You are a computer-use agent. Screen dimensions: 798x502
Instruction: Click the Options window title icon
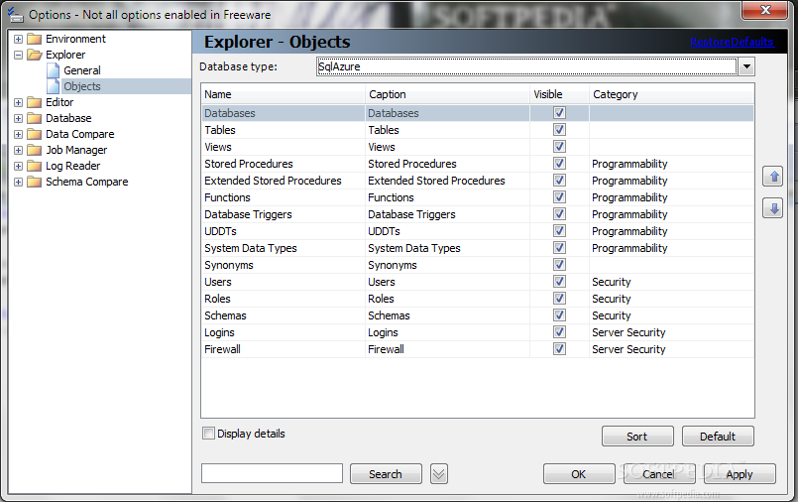[x=16, y=15]
